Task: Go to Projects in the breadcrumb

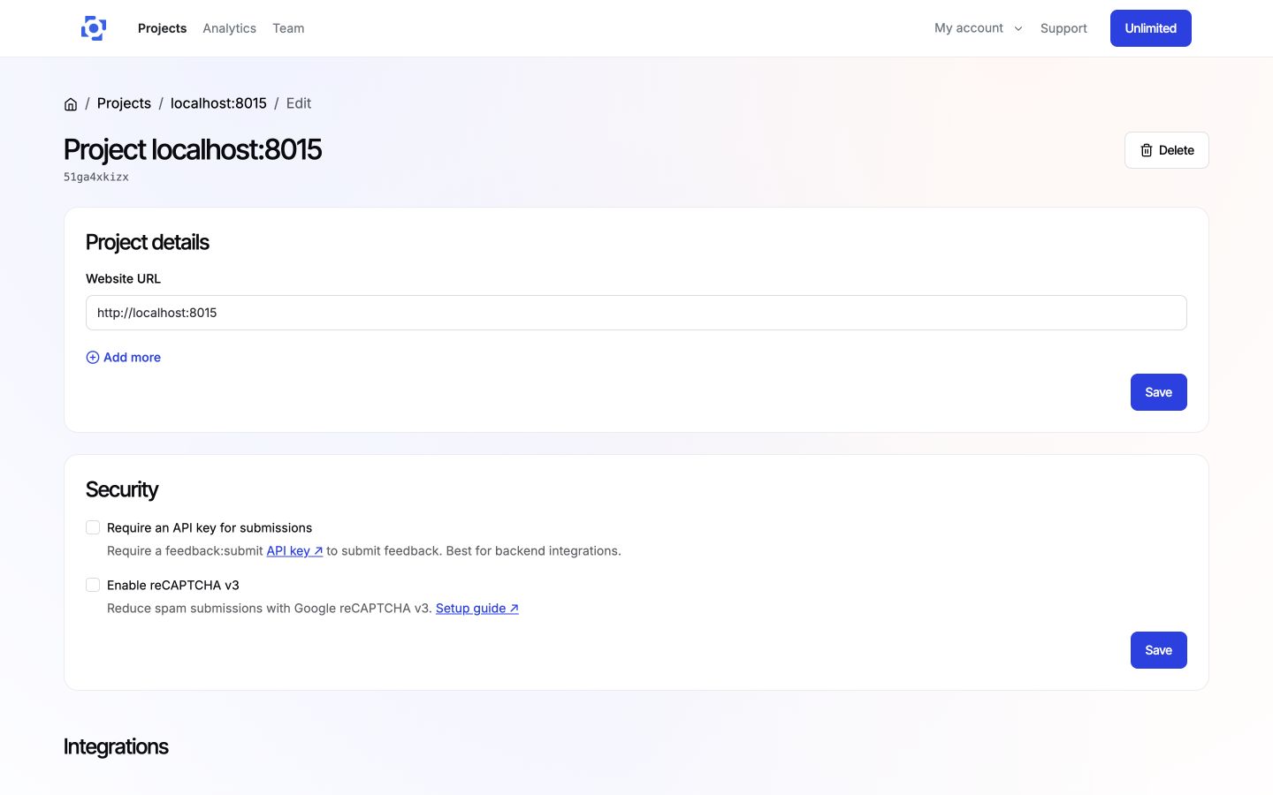Action: tap(124, 103)
